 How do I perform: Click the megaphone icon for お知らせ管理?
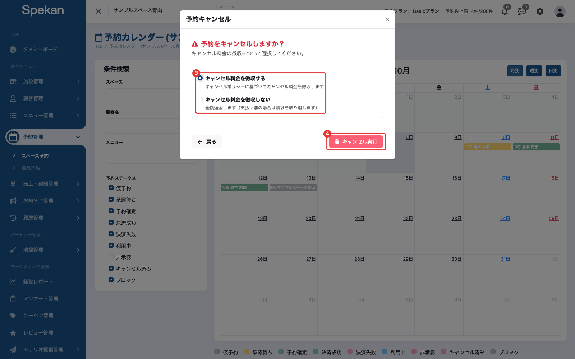pyautogui.click(x=13, y=201)
